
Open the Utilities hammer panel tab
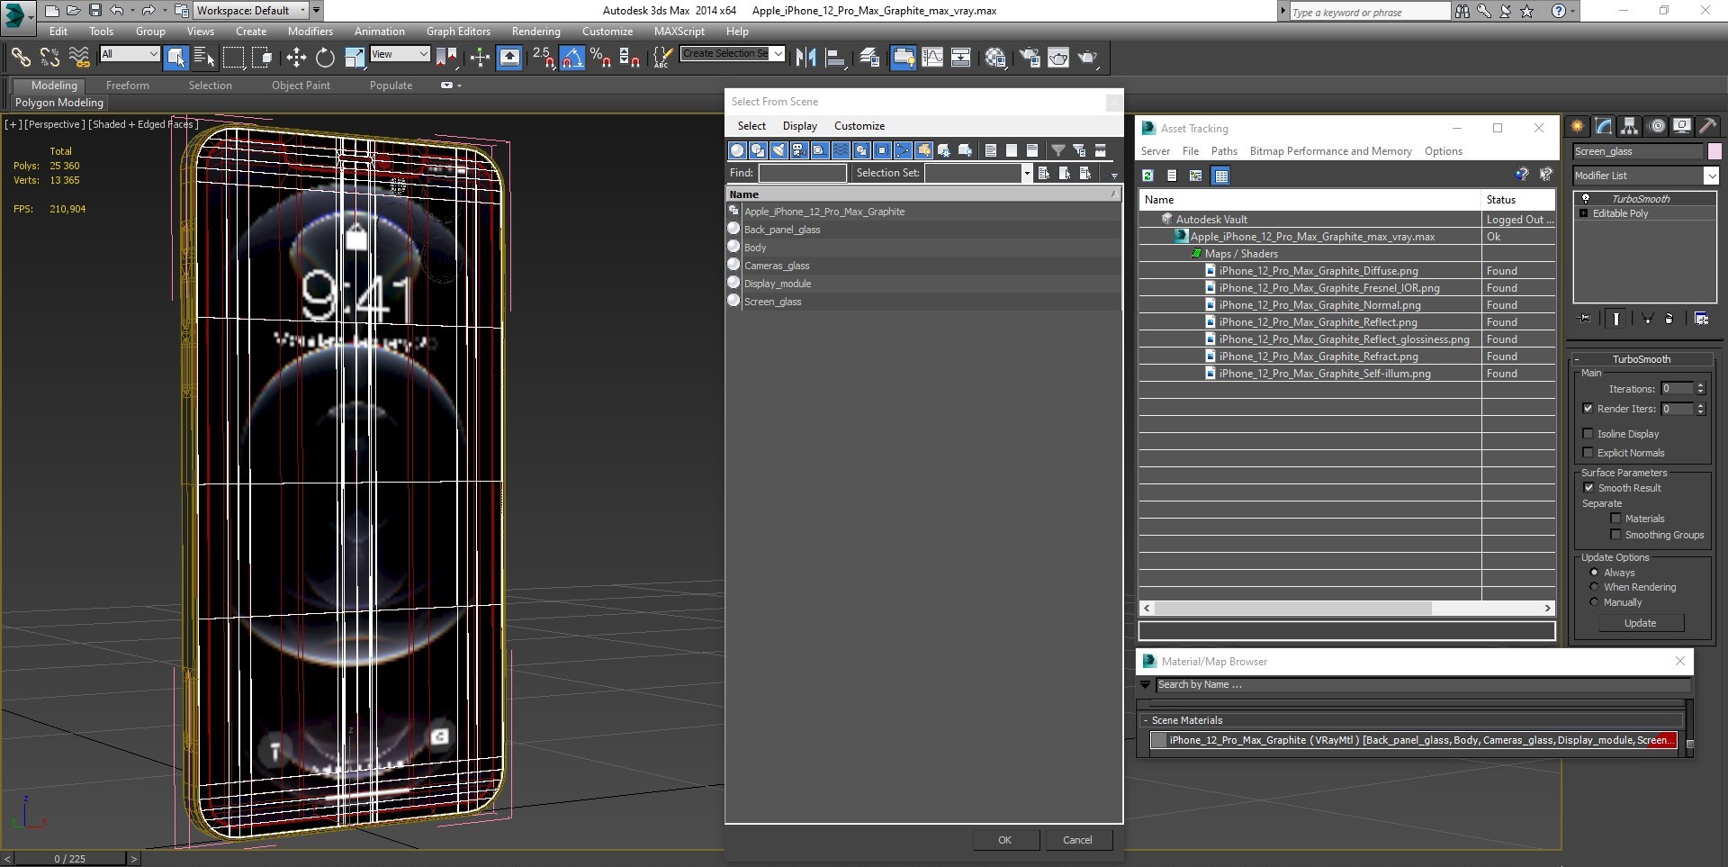pos(1707,126)
